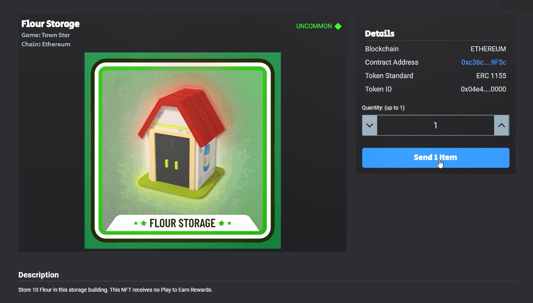Viewport: 533px width, 303px height.
Task: Click the quantity input field showing 1
Action: [435, 125]
